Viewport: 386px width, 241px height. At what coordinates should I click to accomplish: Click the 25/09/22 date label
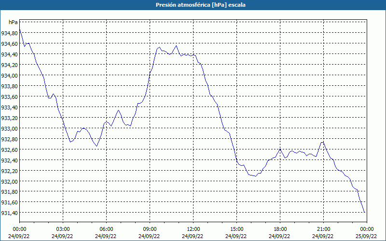pos(366,236)
